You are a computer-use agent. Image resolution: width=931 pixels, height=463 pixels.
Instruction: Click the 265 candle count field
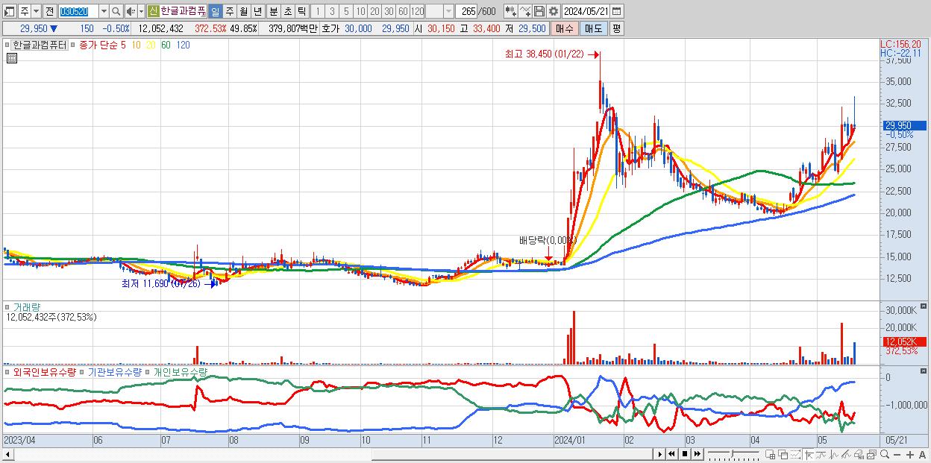tap(465, 11)
